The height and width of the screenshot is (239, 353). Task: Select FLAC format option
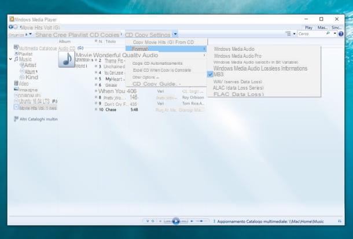click(x=264, y=94)
